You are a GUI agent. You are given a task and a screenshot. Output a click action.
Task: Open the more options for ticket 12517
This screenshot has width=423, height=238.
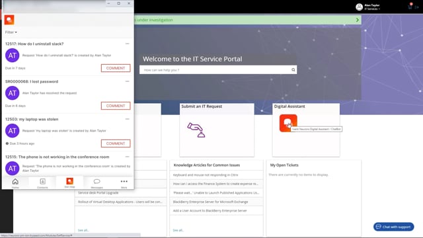click(x=128, y=44)
